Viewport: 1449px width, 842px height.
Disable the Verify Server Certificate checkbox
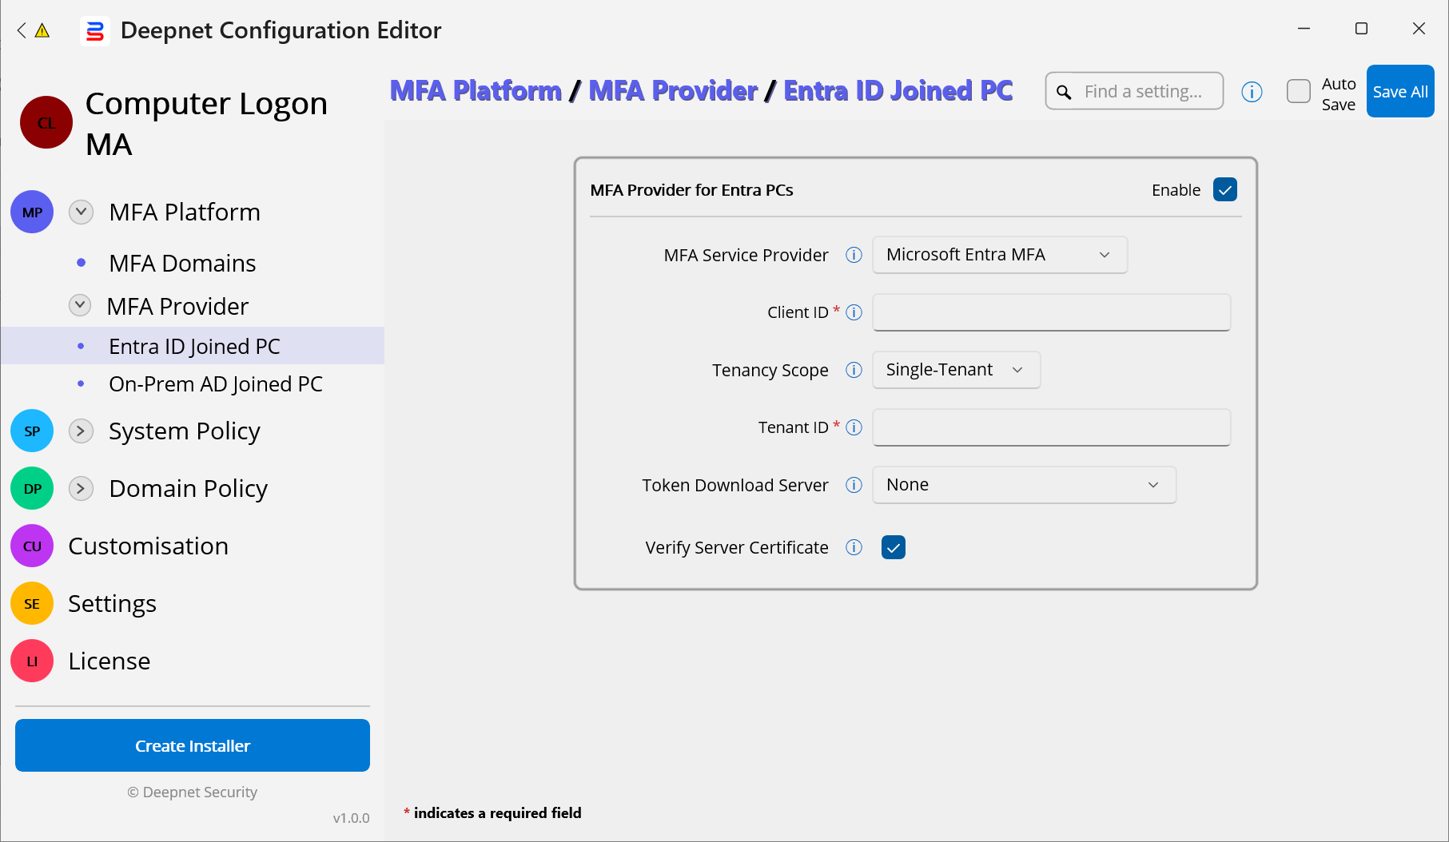pos(893,547)
